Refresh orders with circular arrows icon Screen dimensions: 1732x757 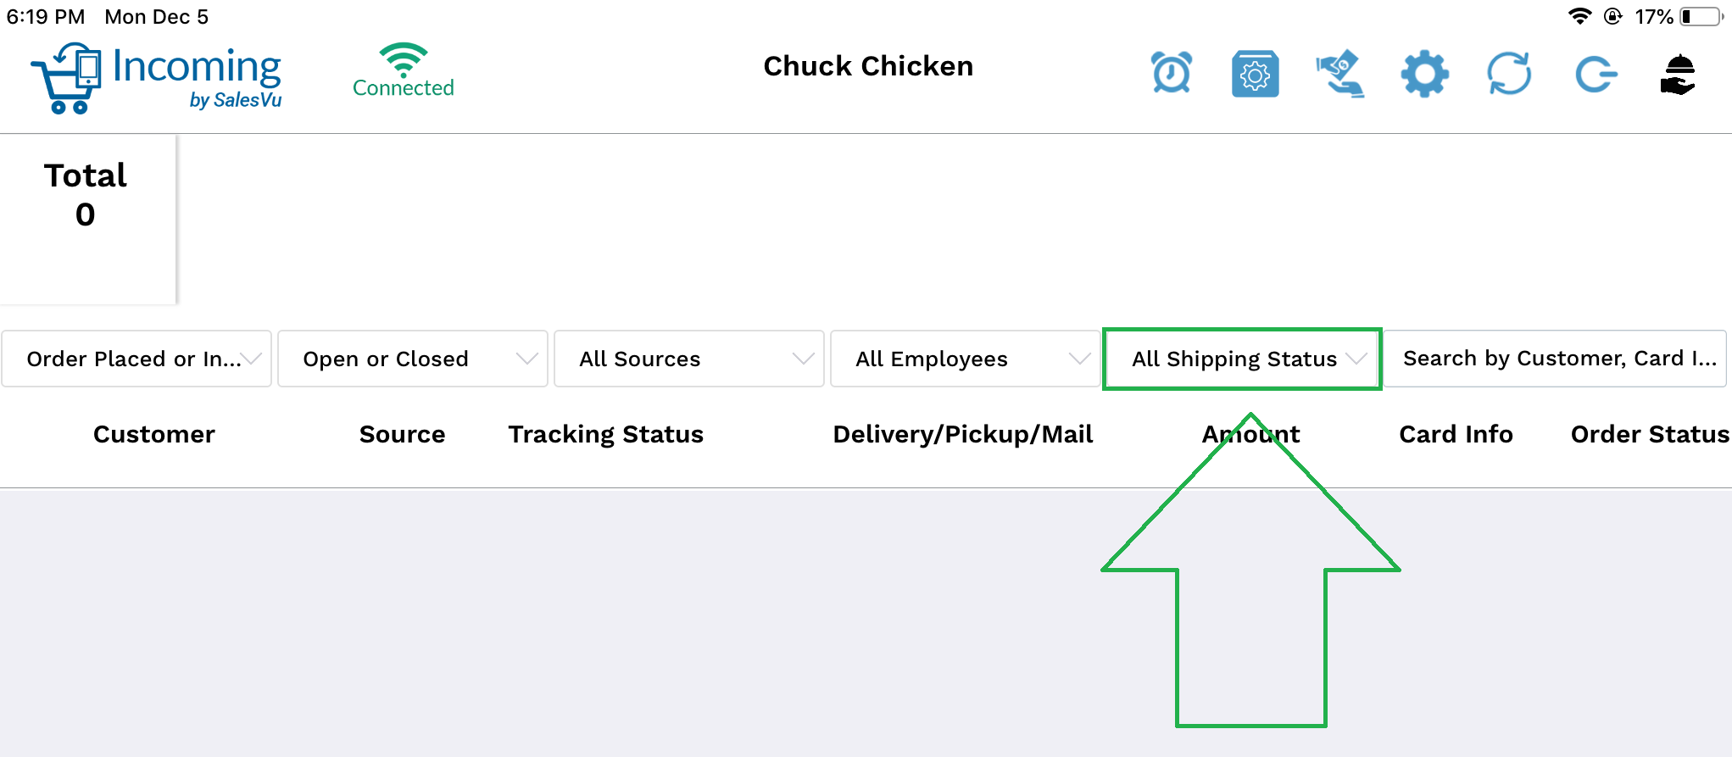click(1509, 74)
